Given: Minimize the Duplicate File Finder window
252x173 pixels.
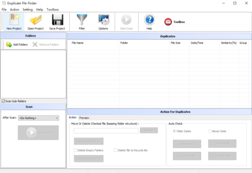Looking at the screenshot, I should (x=223, y=3).
